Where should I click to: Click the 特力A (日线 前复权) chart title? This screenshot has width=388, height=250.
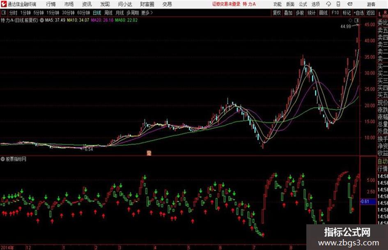click(20, 20)
